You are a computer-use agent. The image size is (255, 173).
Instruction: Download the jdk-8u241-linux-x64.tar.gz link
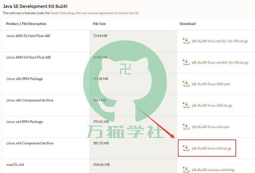click(x=212, y=148)
